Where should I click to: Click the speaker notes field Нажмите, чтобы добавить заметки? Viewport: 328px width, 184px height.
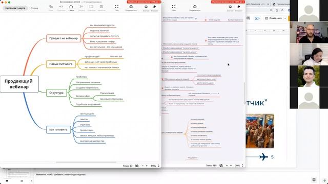coord(61,175)
